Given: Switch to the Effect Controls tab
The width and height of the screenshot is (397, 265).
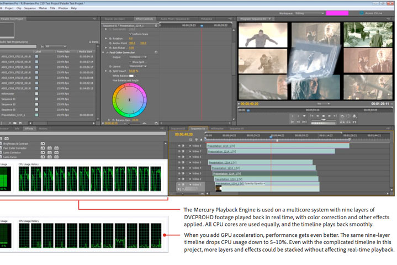Looking at the screenshot, I should pyautogui.click(x=145, y=19).
